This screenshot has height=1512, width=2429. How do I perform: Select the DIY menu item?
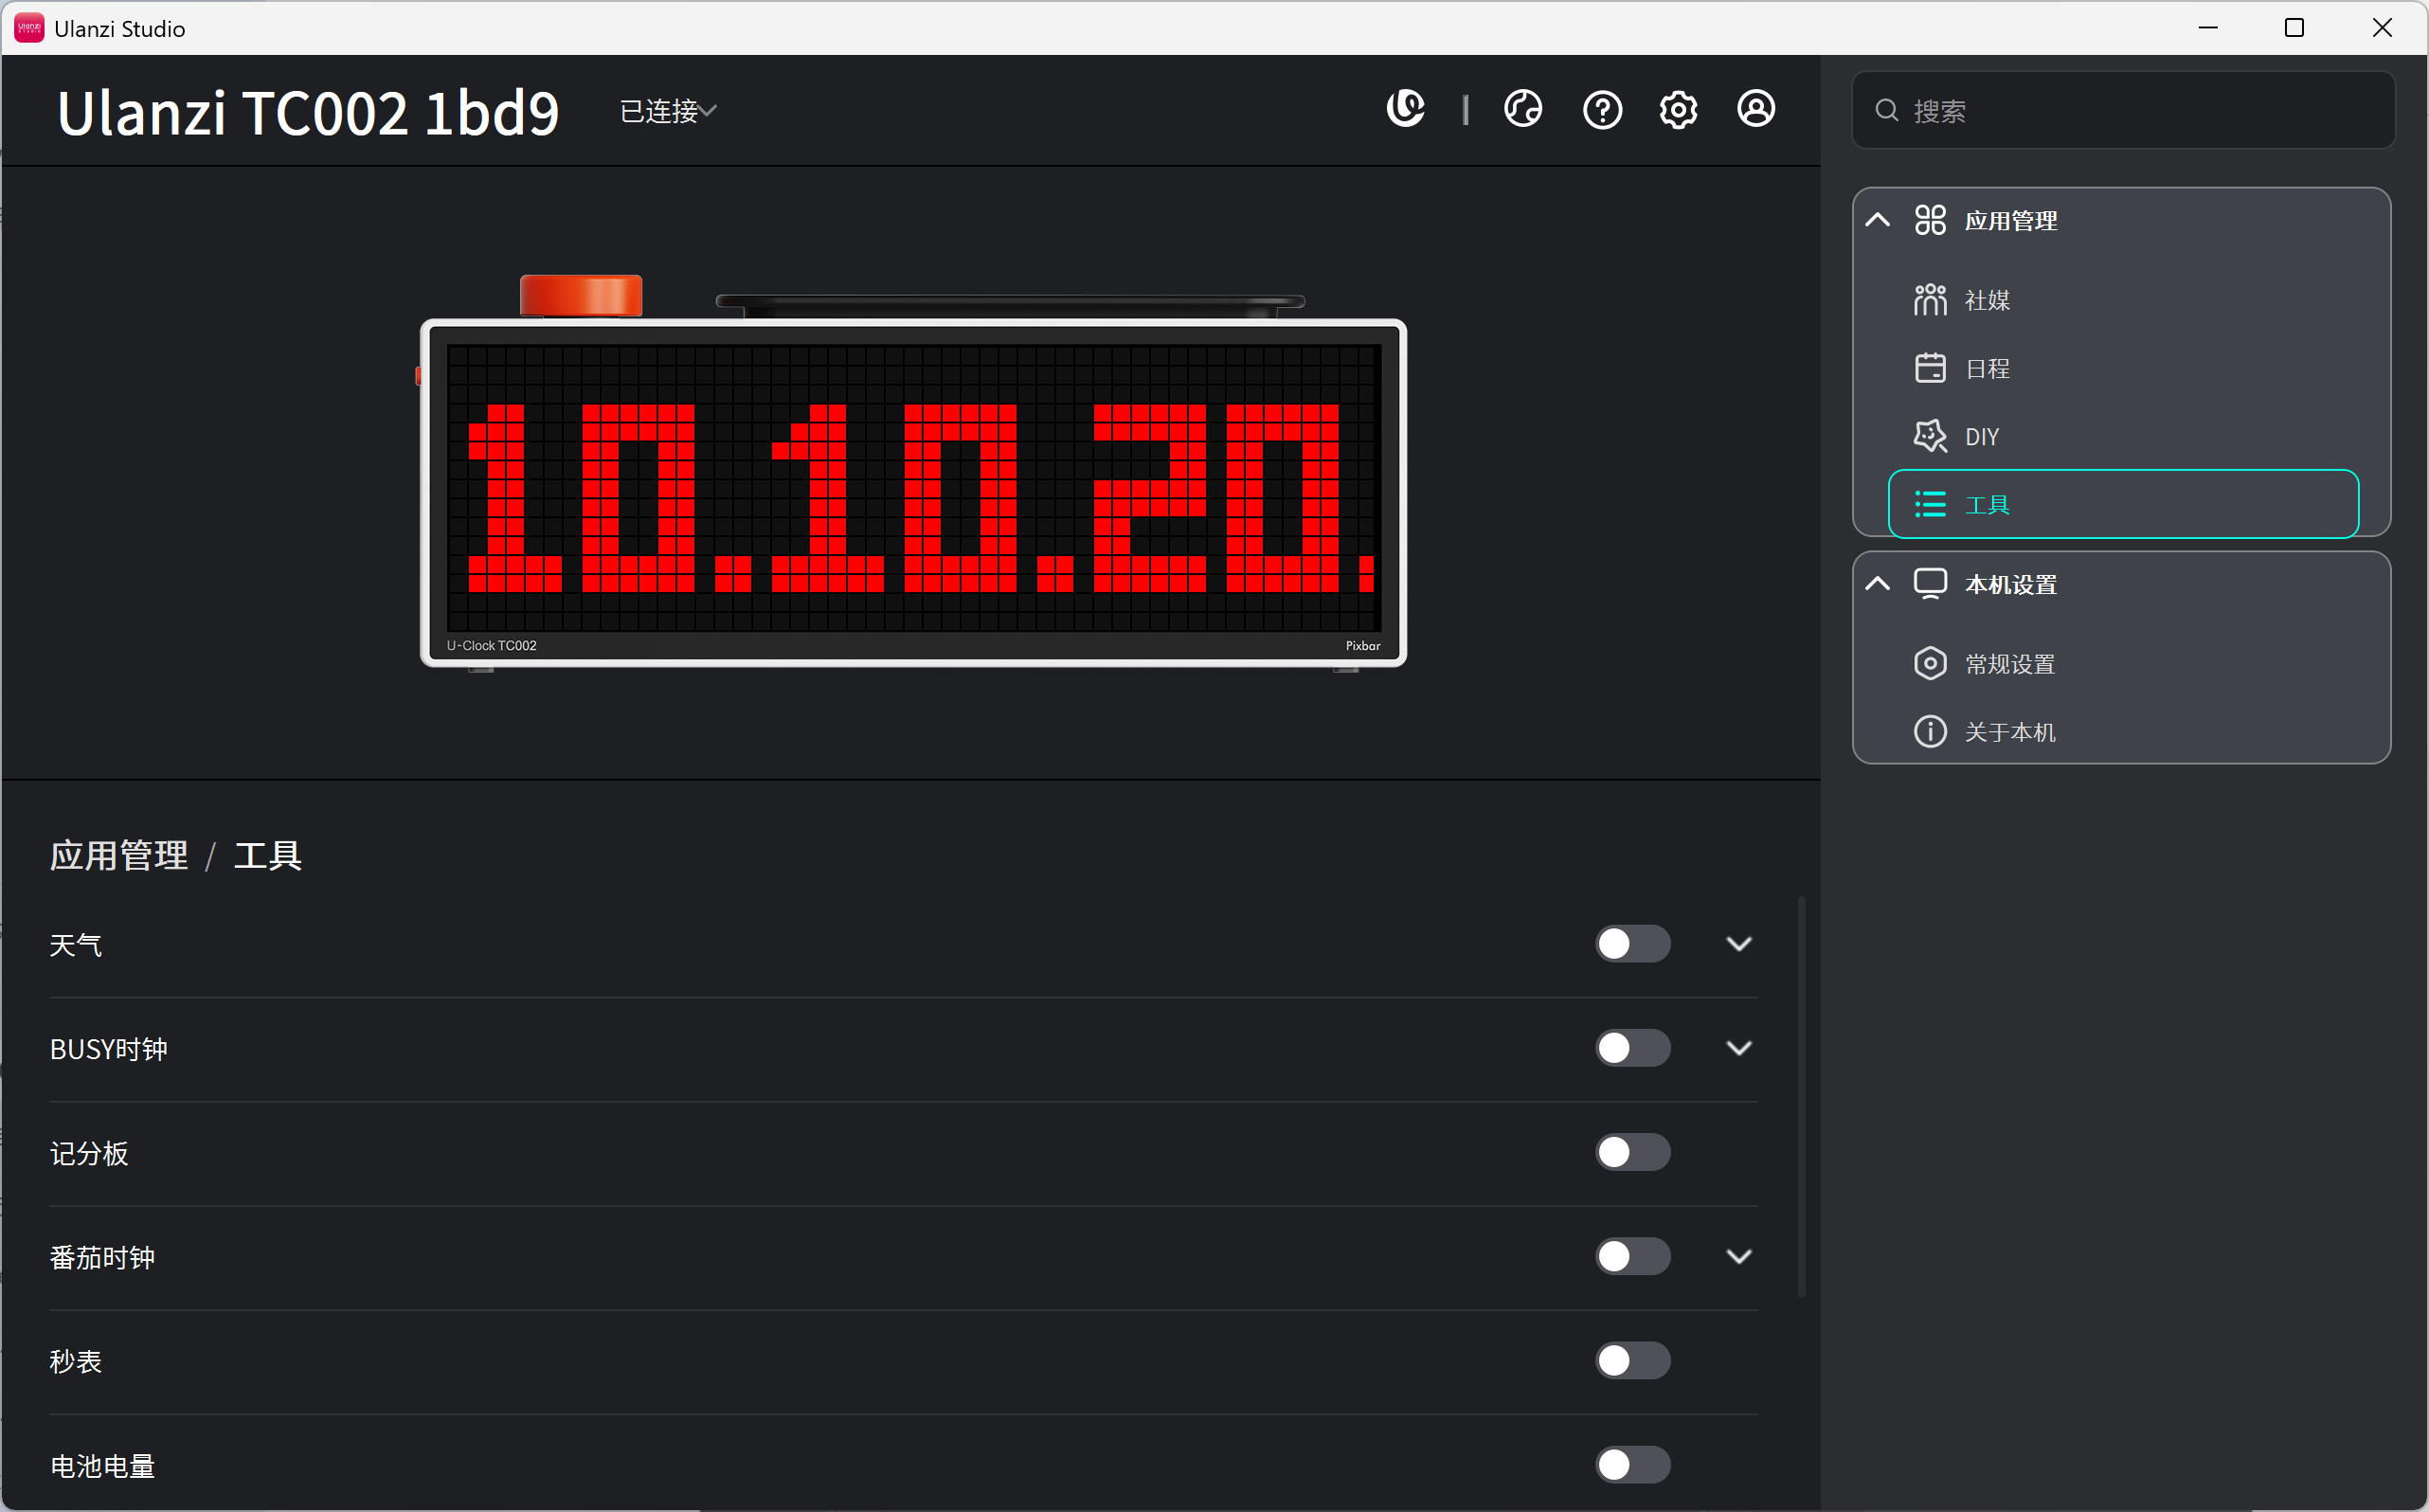coord(2122,436)
